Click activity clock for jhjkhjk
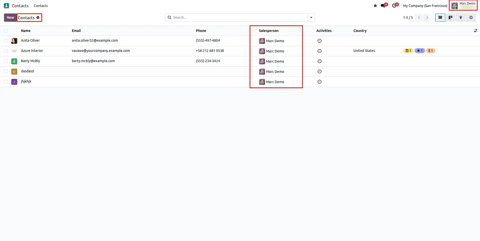This screenshot has height=241, width=480. pos(319,82)
